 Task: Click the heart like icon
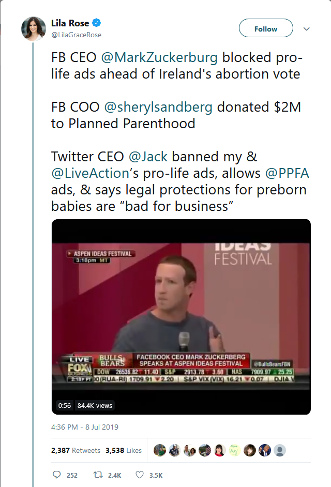[x=139, y=475]
